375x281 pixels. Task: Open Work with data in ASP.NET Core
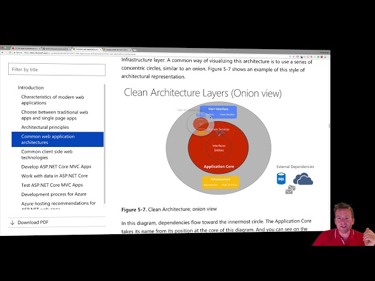tap(54, 176)
